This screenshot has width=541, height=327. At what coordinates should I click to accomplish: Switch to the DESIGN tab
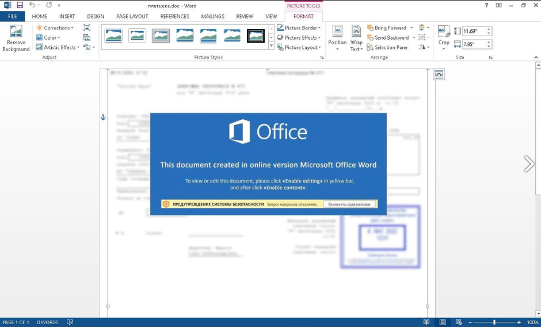tap(96, 16)
